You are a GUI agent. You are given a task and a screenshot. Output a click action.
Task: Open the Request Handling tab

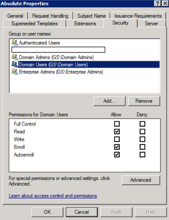pyautogui.click(x=50, y=16)
